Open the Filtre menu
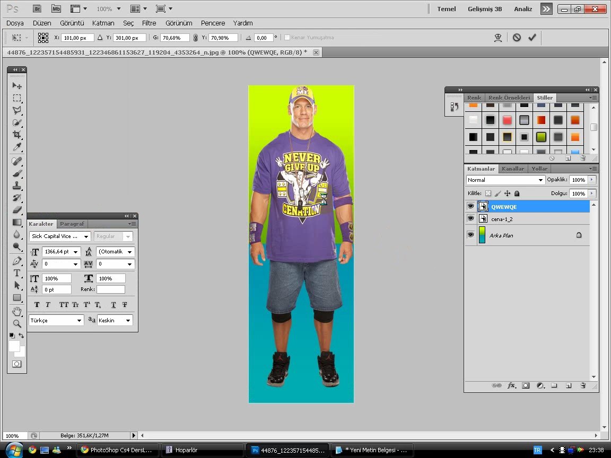The image size is (611, 458). coord(149,23)
